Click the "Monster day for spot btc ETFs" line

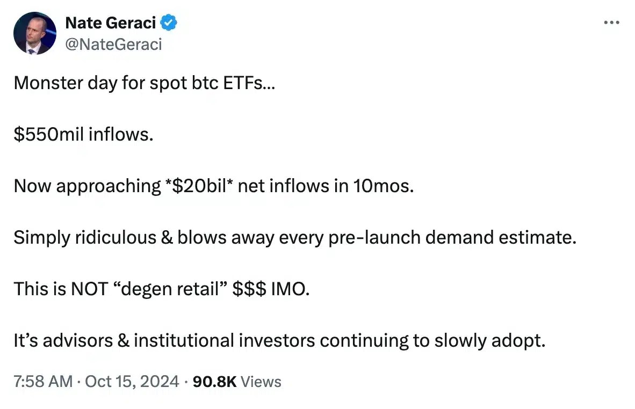[144, 83]
